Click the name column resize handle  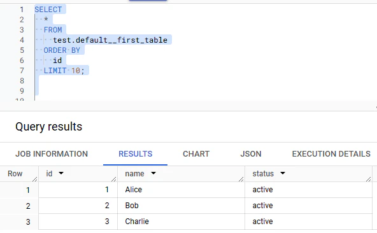pos(241,179)
